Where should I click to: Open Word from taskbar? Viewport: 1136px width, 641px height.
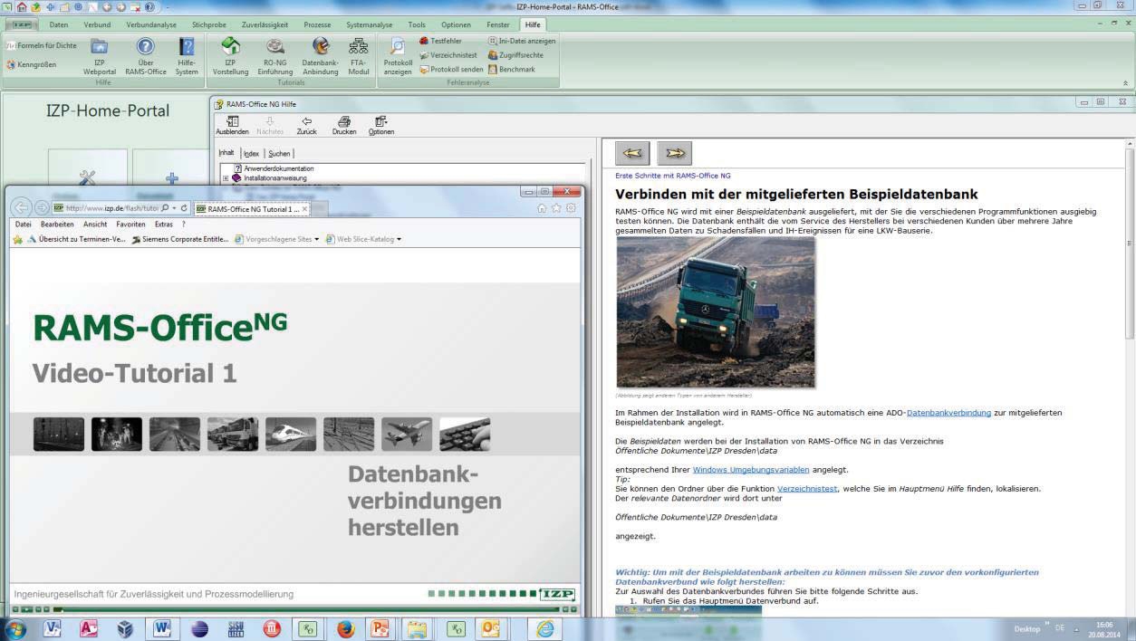pyautogui.click(x=161, y=628)
